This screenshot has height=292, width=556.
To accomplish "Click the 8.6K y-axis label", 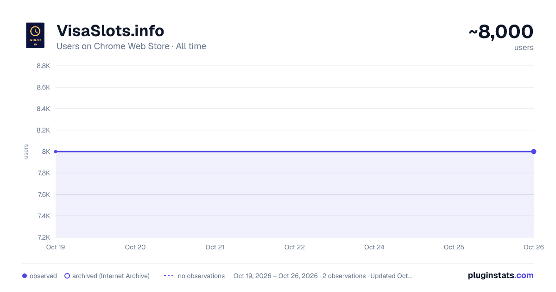I will click(x=43, y=87).
